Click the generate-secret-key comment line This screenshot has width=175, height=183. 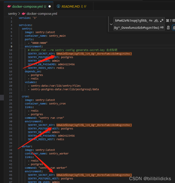coord(72,50)
